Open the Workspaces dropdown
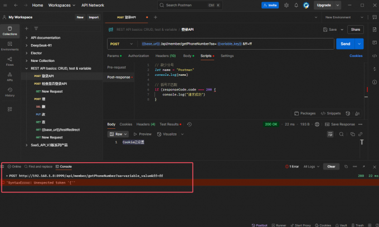 coord(62,5)
